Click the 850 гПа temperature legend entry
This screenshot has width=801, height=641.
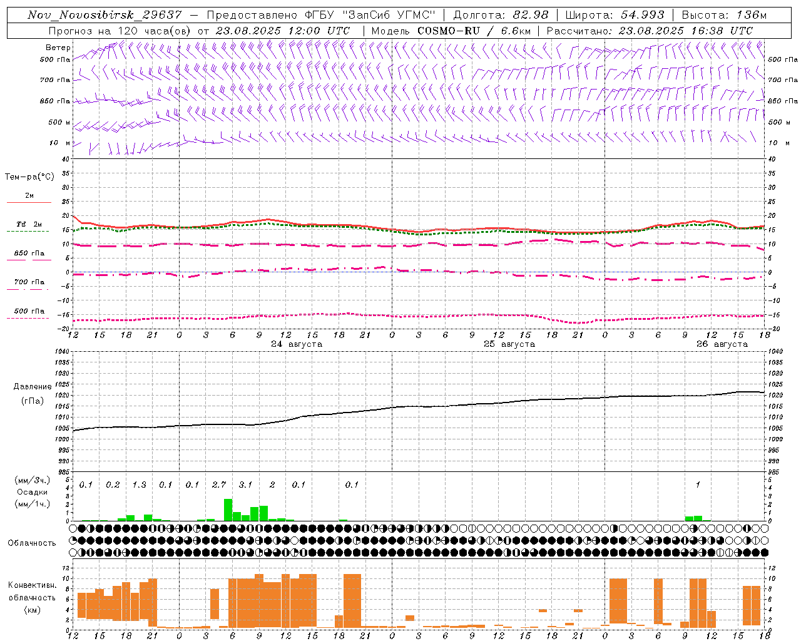[x=29, y=253]
